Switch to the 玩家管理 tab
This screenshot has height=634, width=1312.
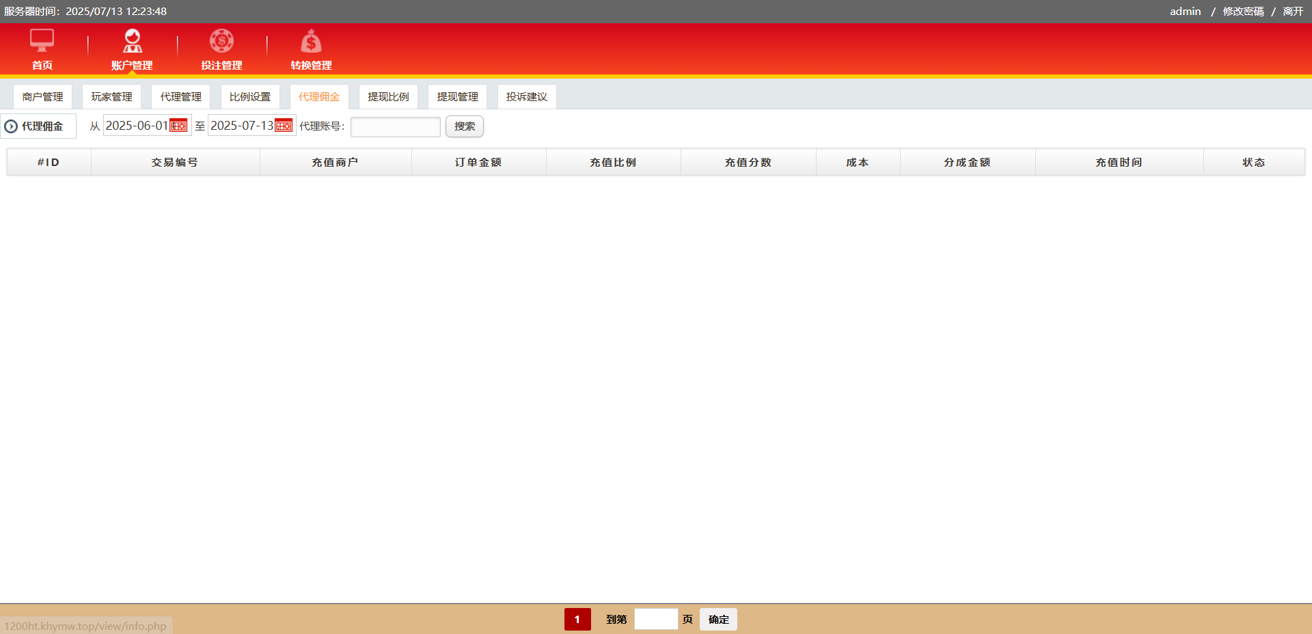tap(111, 97)
